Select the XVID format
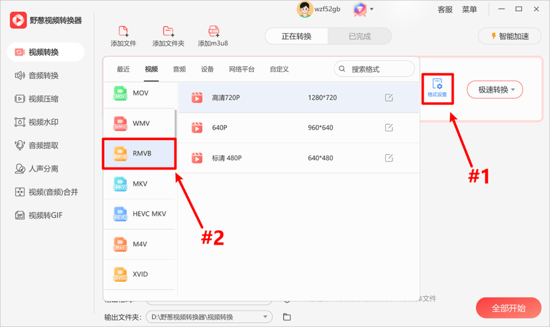This screenshot has height=327, width=550. [139, 275]
